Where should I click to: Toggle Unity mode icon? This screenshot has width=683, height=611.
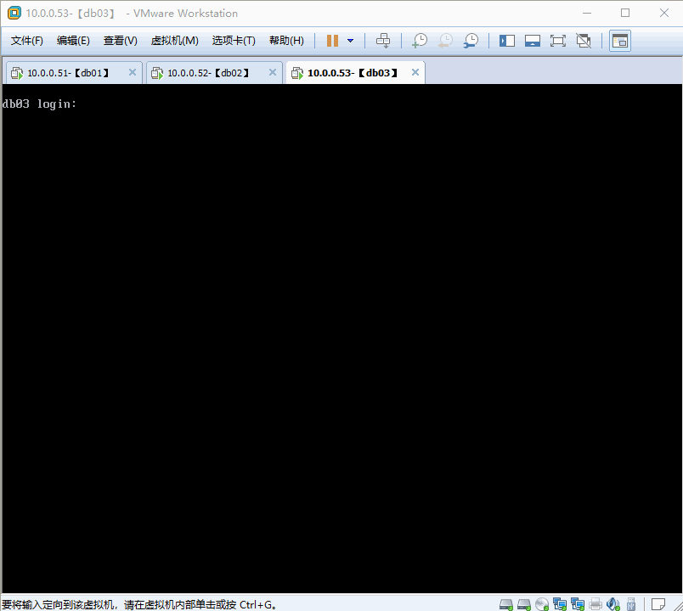[584, 41]
